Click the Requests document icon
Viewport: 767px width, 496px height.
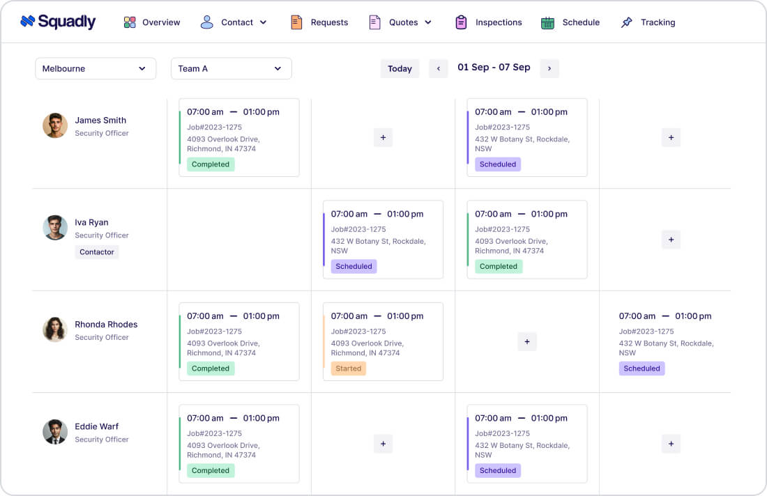[296, 22]
